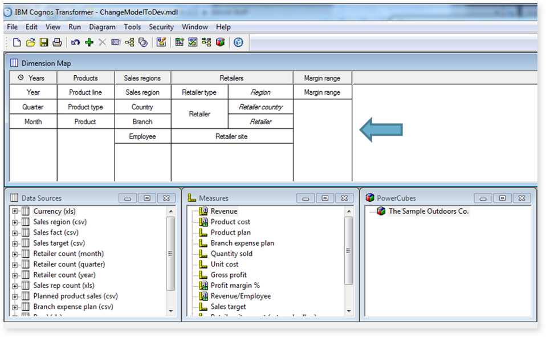Click the tree with green arrow toolbar icon
The width and height of the screenshot is (546, 337).
tap(206, 43)
